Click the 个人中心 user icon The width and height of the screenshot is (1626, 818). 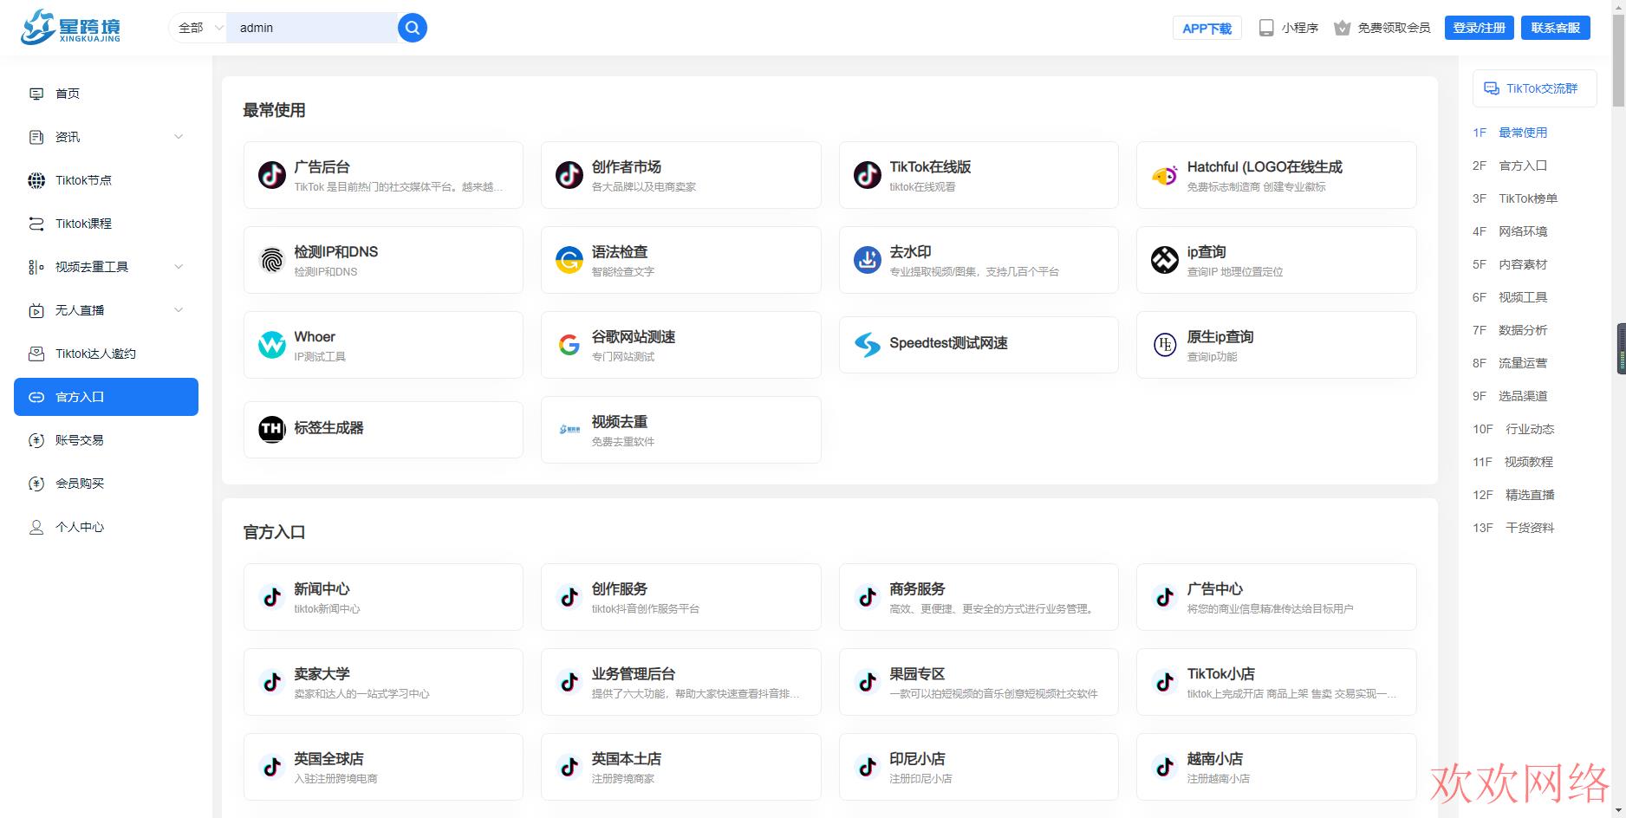(x=36, y=527)
